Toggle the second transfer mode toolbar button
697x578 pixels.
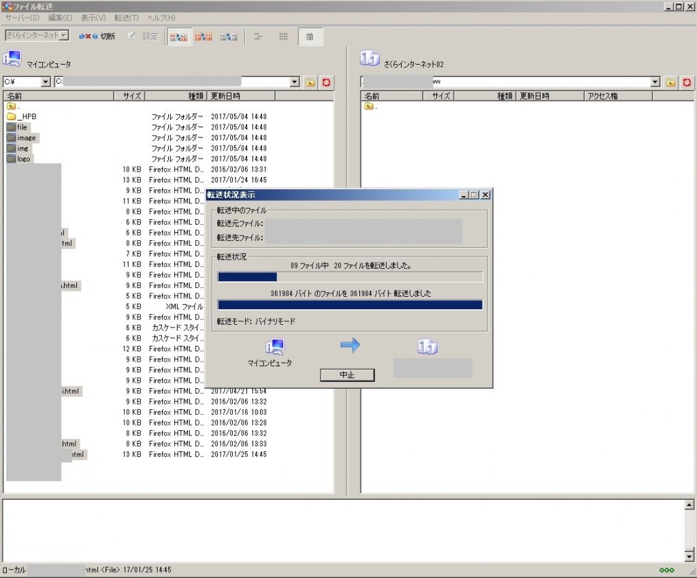click(x=203, y=37)
